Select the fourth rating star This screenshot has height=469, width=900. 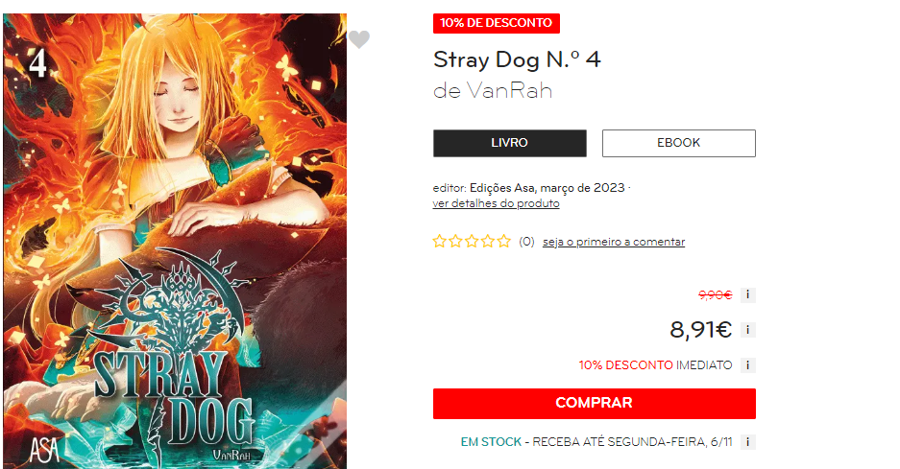(x=488, y=242)
